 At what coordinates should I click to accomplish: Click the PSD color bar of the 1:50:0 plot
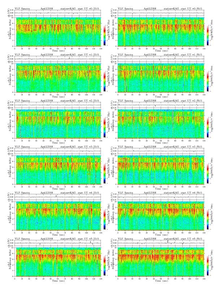tap(208, 81)
